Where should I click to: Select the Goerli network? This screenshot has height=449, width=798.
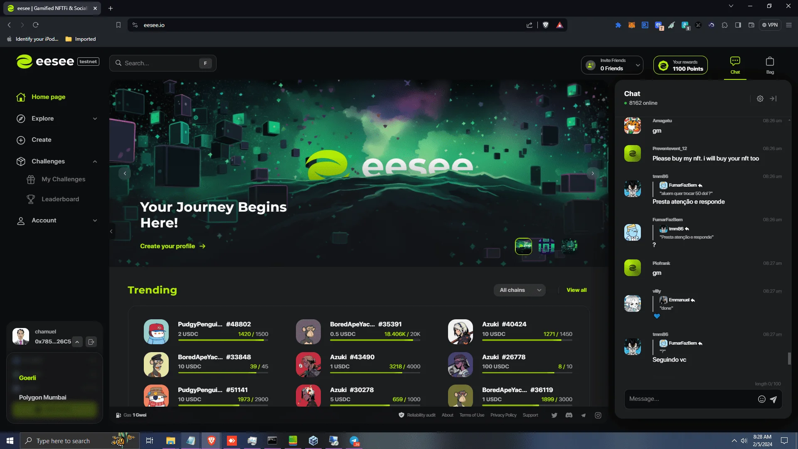click(27, 378)
